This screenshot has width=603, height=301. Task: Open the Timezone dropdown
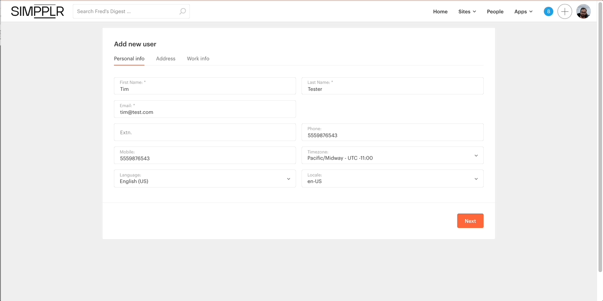[x=392, y=155]
